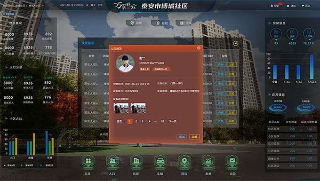Select page 4 in pagination
Screen dimensions: 320x181
[149, 121]
